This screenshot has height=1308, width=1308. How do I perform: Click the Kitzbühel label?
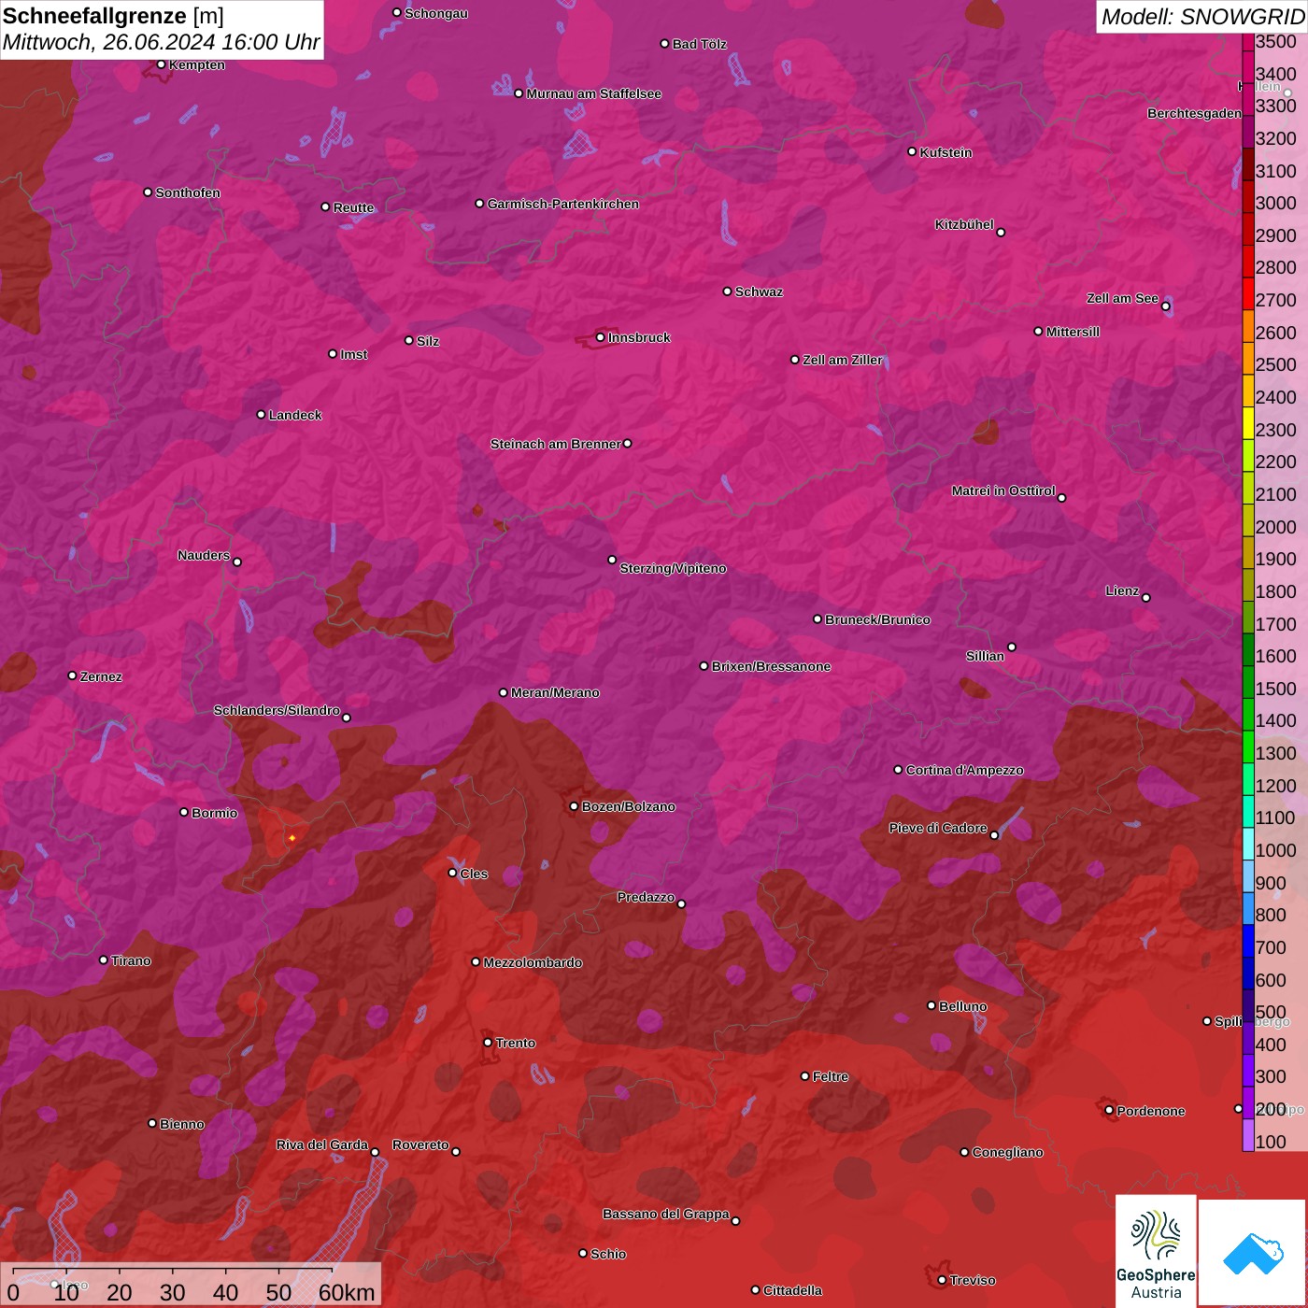click(964, 224)
